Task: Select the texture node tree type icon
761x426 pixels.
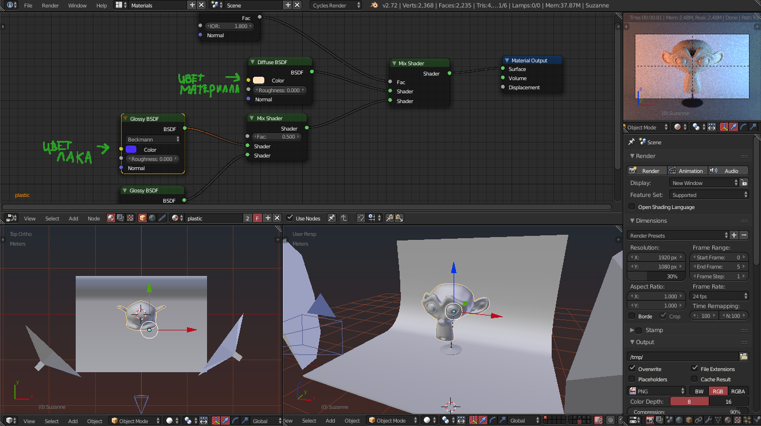Action: (130, 218)
